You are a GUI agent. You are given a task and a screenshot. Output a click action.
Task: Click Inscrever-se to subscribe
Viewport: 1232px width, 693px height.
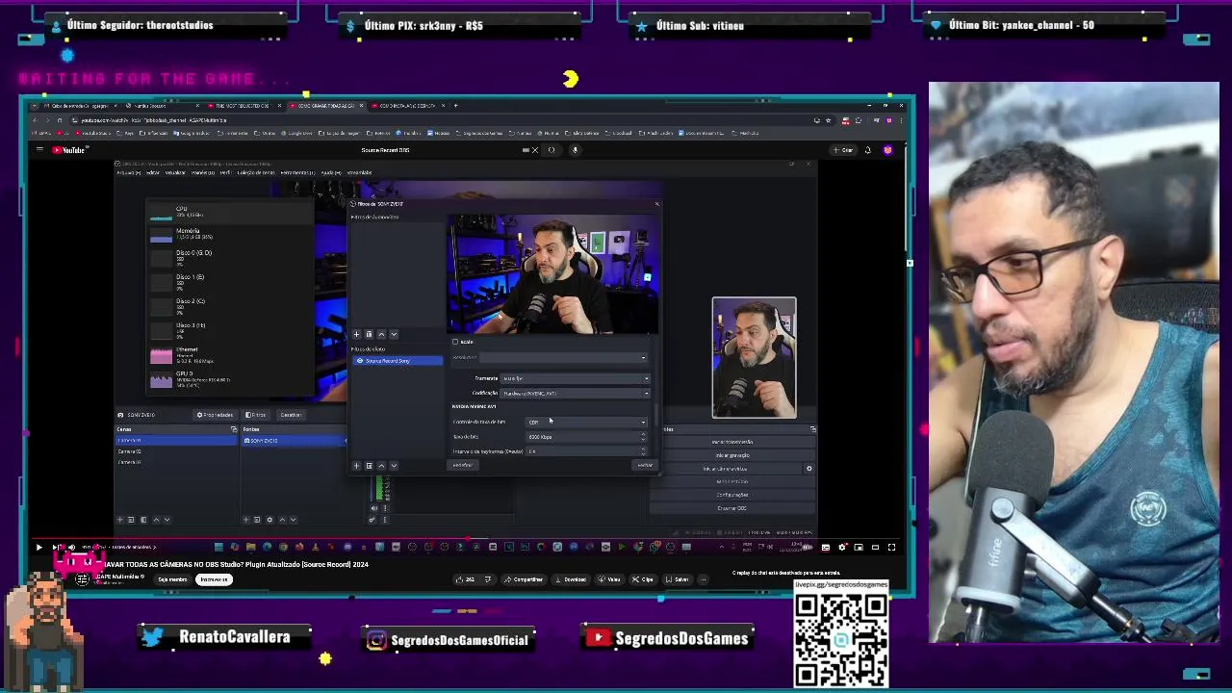pos(214,579)
